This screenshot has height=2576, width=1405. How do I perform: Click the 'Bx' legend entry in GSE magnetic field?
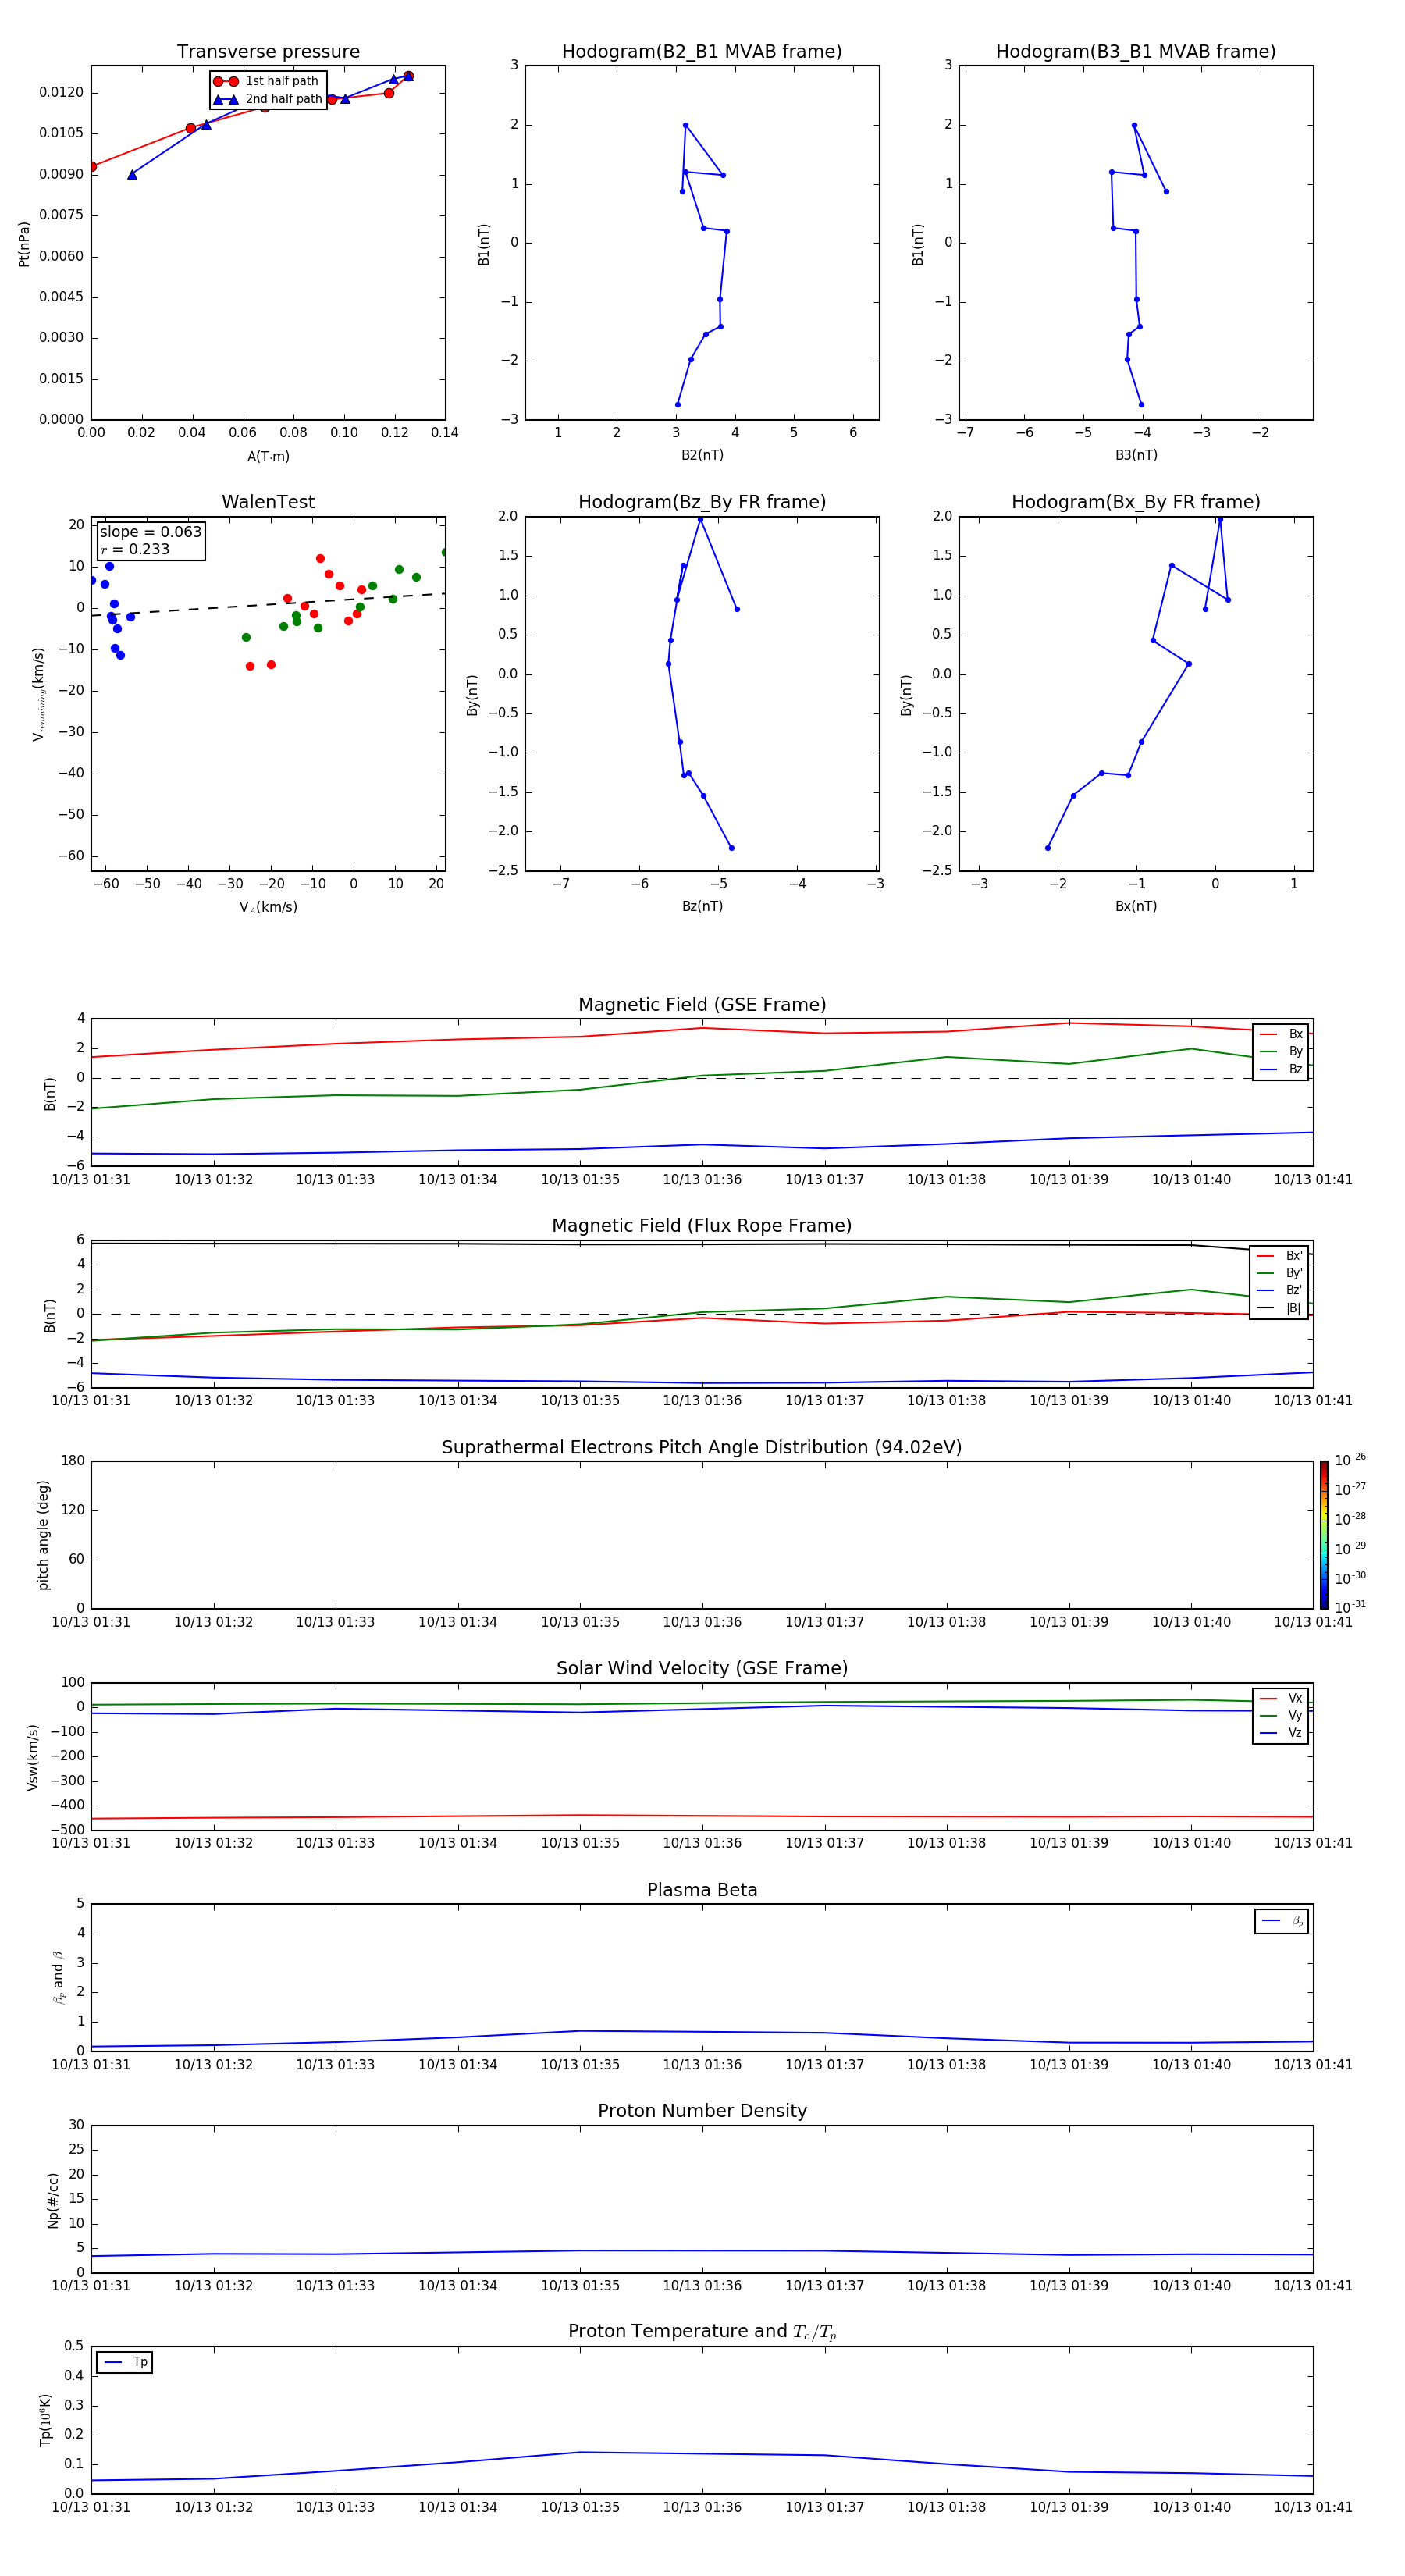point(1281,1034)
